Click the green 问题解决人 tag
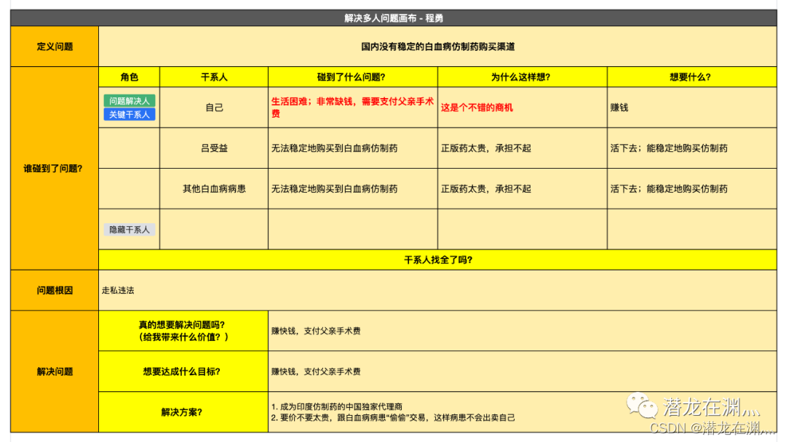Viewport: 786px width, 442px height. coord(130,100)
